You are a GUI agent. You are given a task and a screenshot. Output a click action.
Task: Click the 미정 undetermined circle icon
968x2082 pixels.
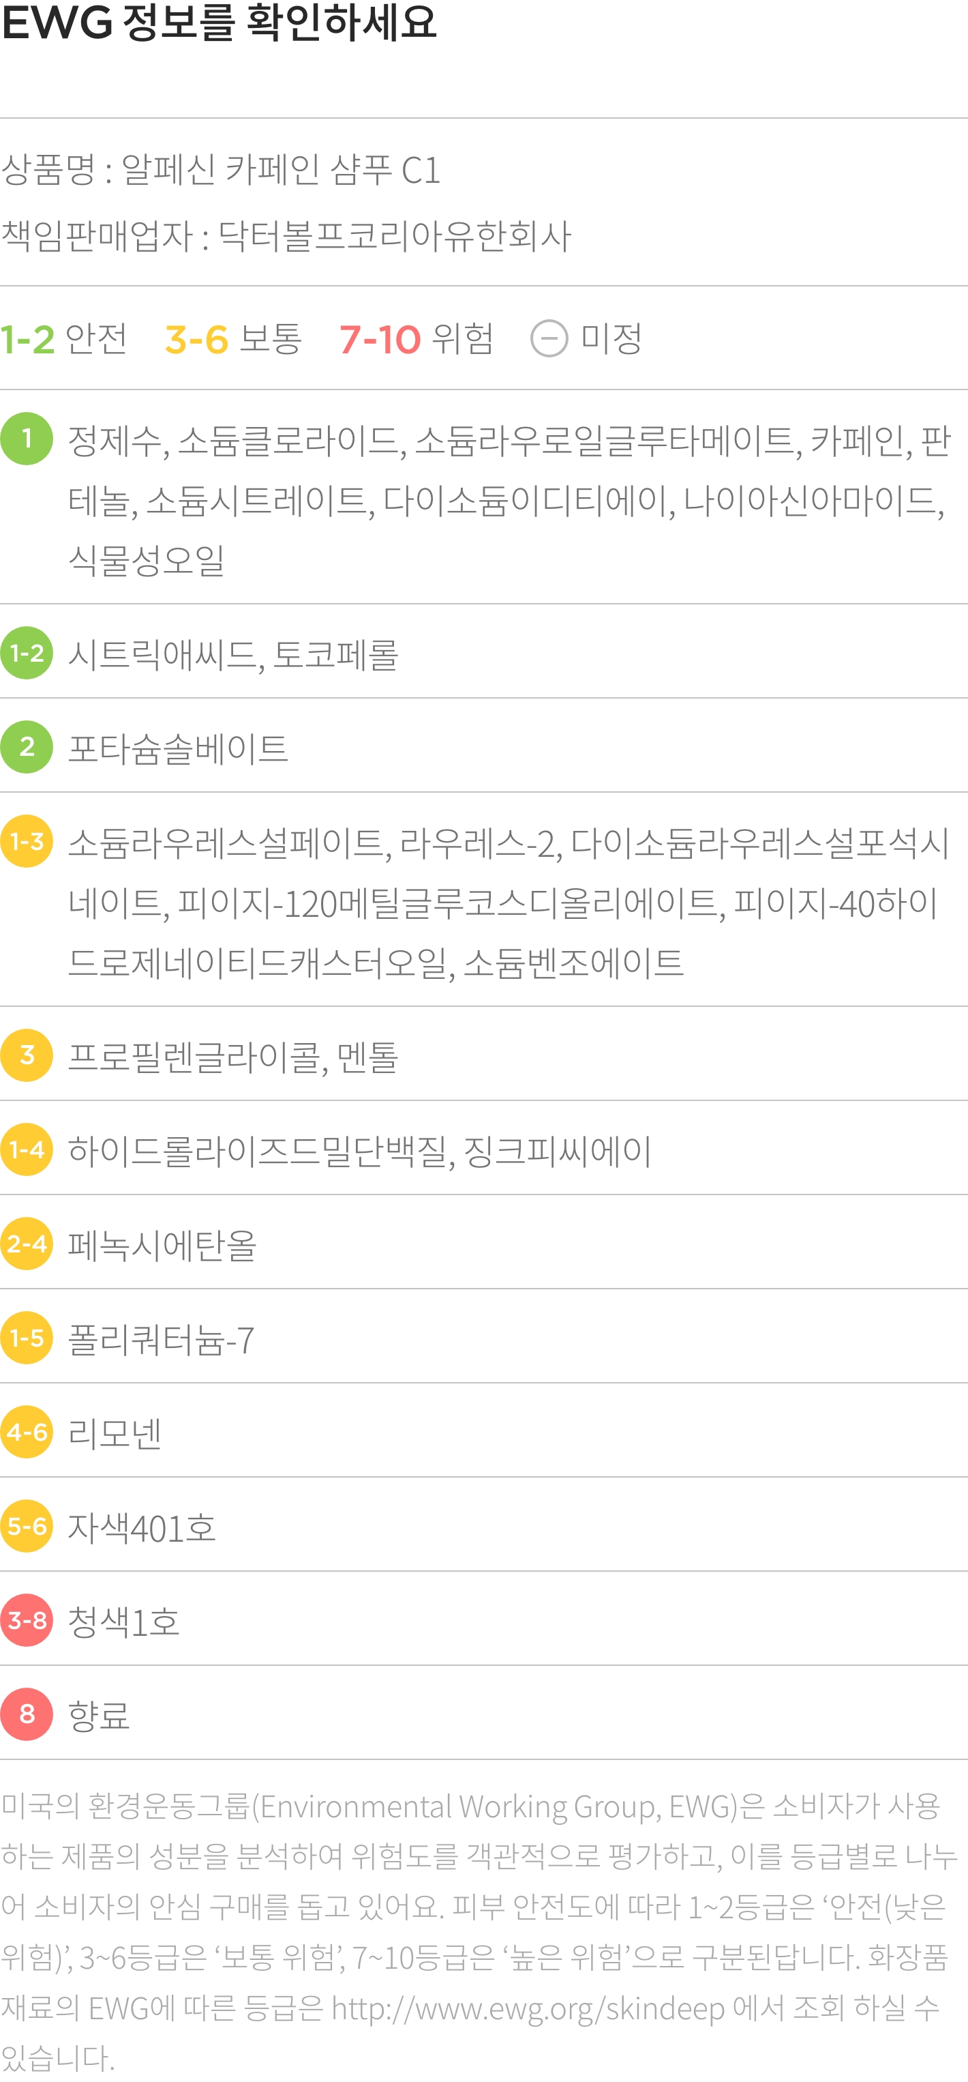(549, 338)
